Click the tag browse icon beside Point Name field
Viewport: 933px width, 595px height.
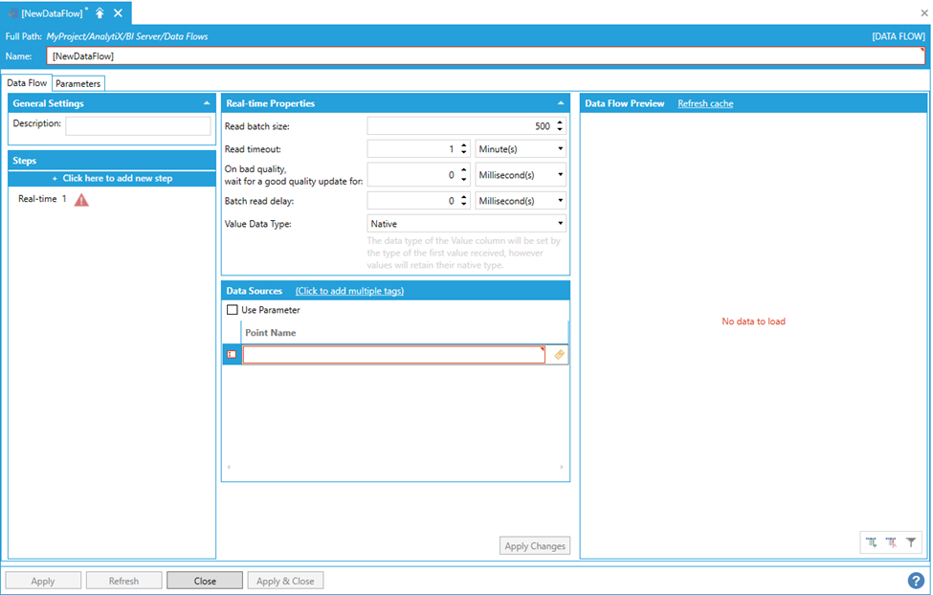560,355
